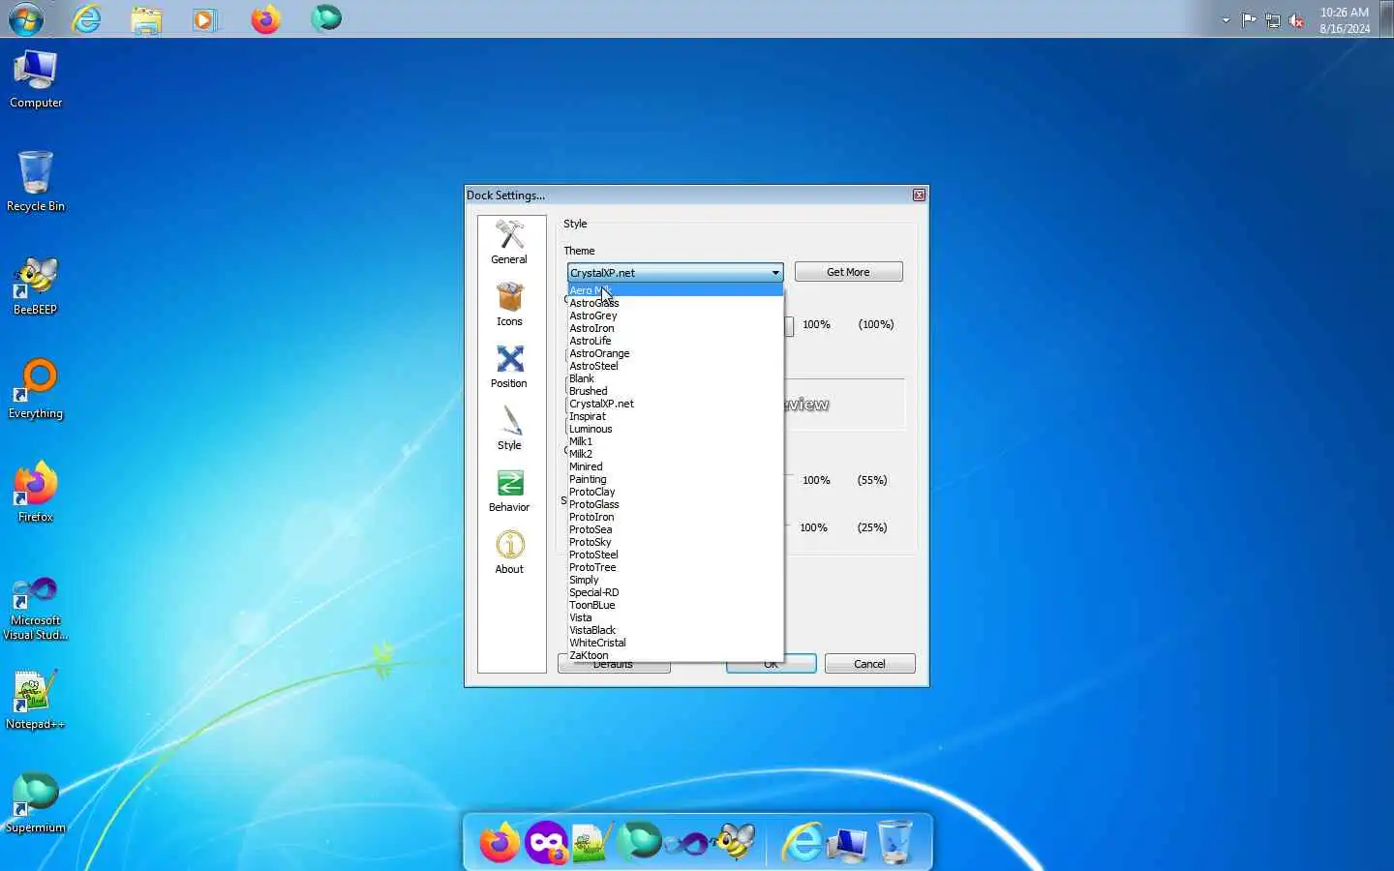Select the Style section in sidebar
Screen dimensions: 1394x871
coord(509,428)
